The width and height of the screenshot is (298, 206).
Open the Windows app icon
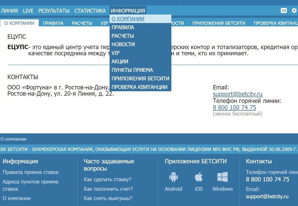click(x=222, y=177)
